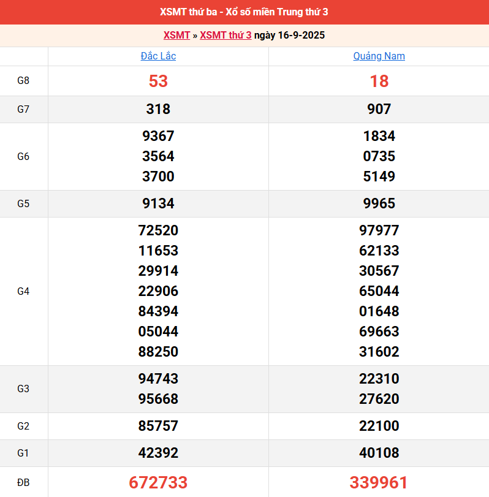Click the G7 row label
489x497 pixels.
pos(23,109)
